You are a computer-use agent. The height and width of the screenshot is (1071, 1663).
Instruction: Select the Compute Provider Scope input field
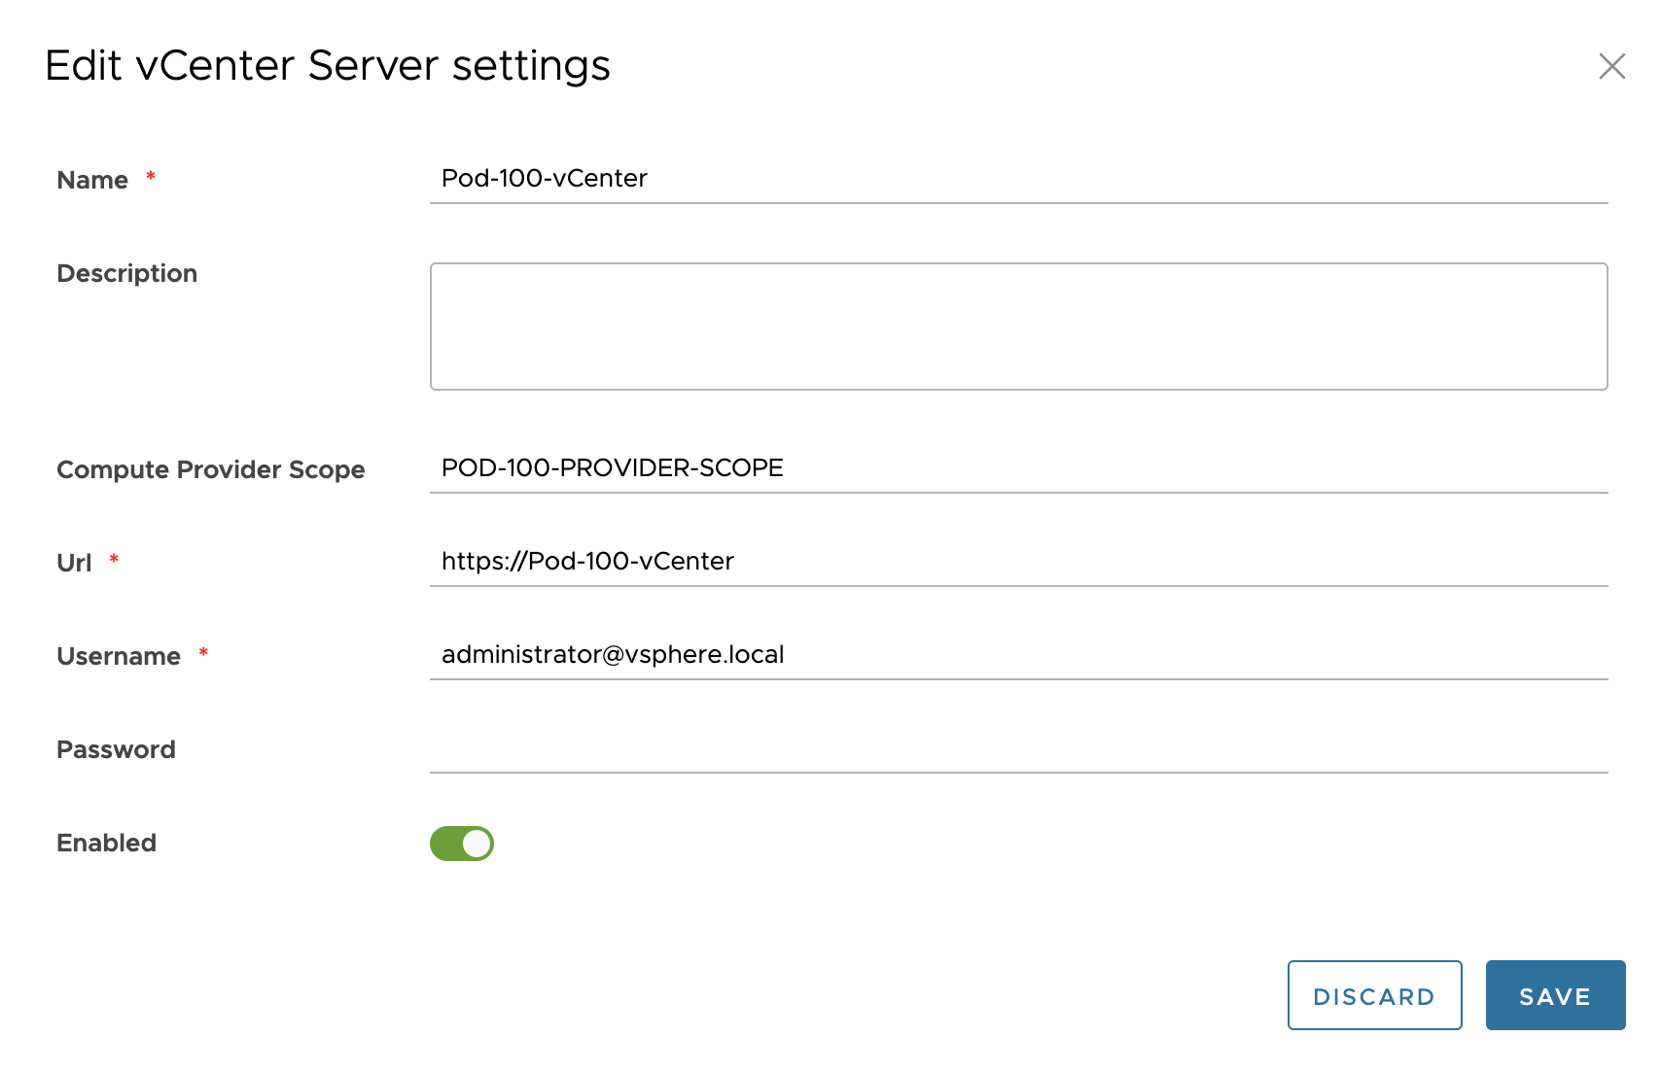click(1017, 468)
